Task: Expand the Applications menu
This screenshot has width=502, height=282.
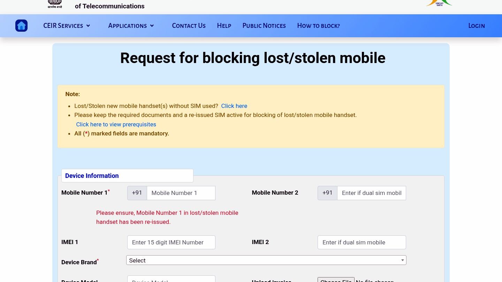Action: click(131, 26)
